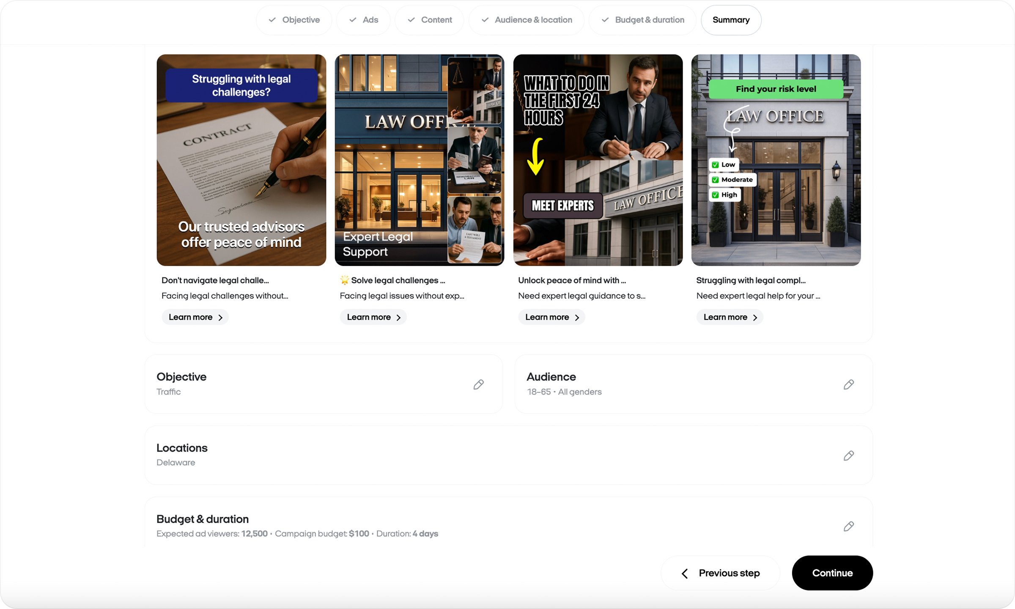
Task: Open the Ads step tab
Action: pos(363,20)
